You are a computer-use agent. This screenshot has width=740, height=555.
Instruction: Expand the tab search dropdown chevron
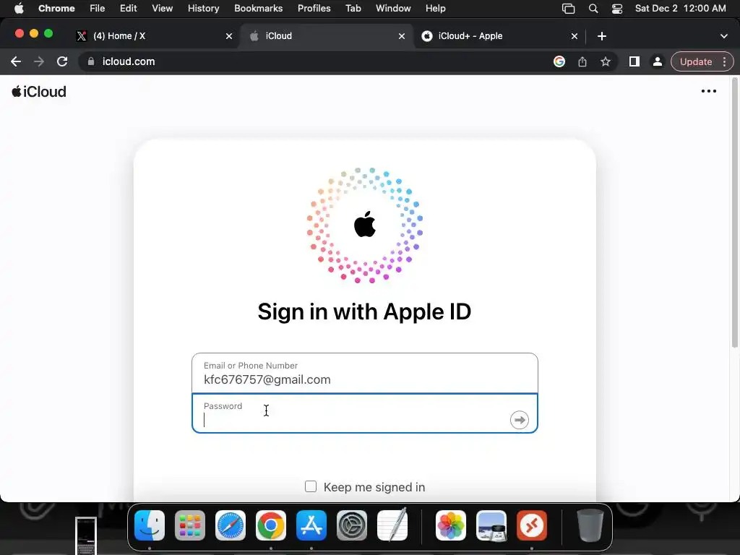pos(723,36)
